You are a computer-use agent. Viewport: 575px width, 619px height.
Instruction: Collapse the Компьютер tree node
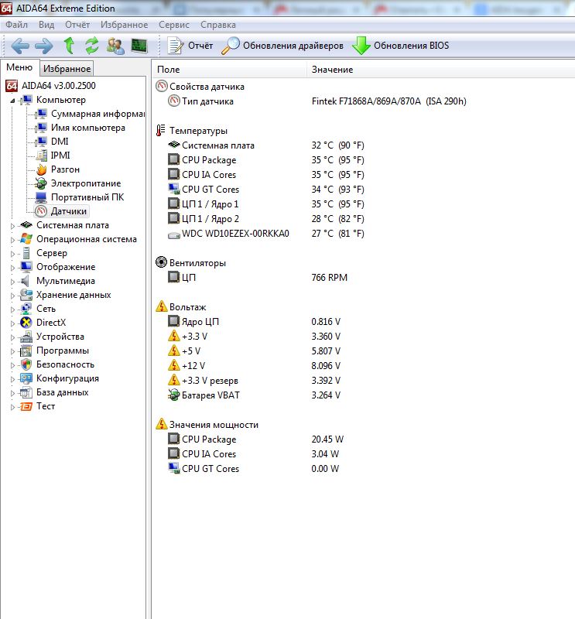[x=12, y=101]
